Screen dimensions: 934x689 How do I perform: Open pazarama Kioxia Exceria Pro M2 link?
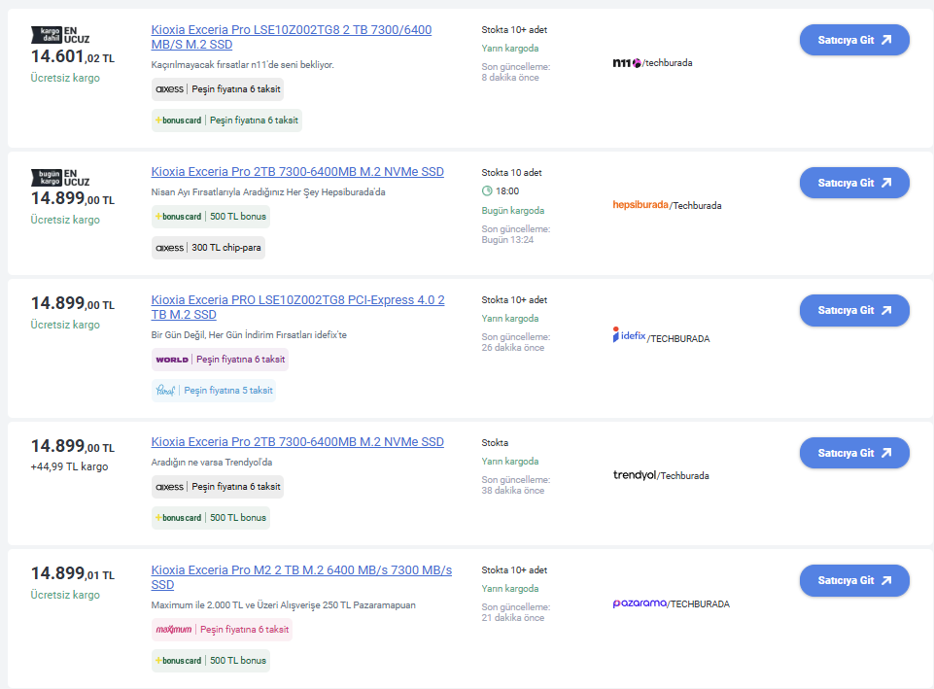[x=301, y=577]
